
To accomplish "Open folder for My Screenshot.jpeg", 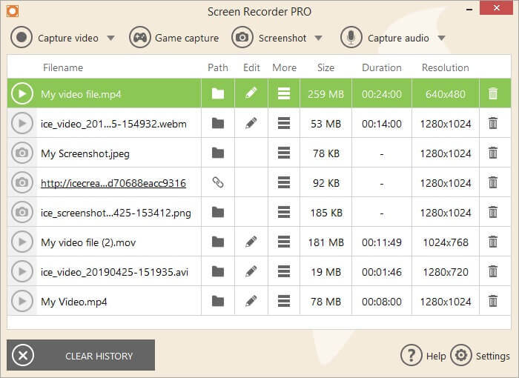I will click(x=217, y=153).
